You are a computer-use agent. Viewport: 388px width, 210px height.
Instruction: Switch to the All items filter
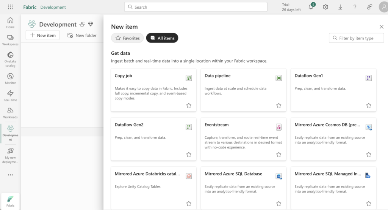[162, 38]
